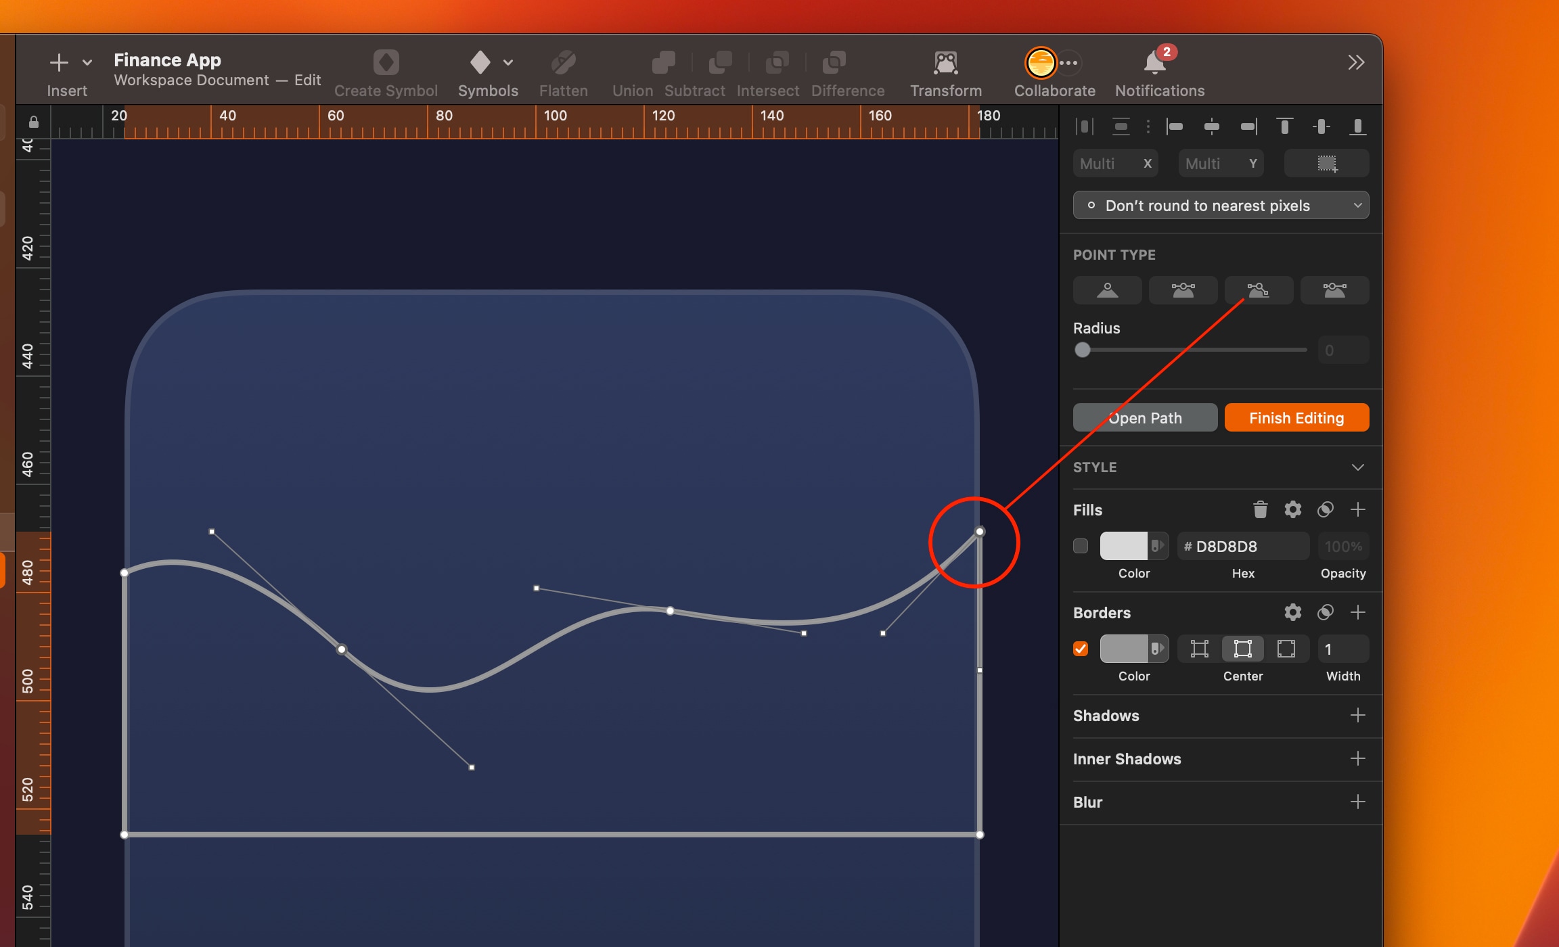Open the Symbols dropdown arrow
Viewport: 1559px width, 947px height.
pos(508,63)
